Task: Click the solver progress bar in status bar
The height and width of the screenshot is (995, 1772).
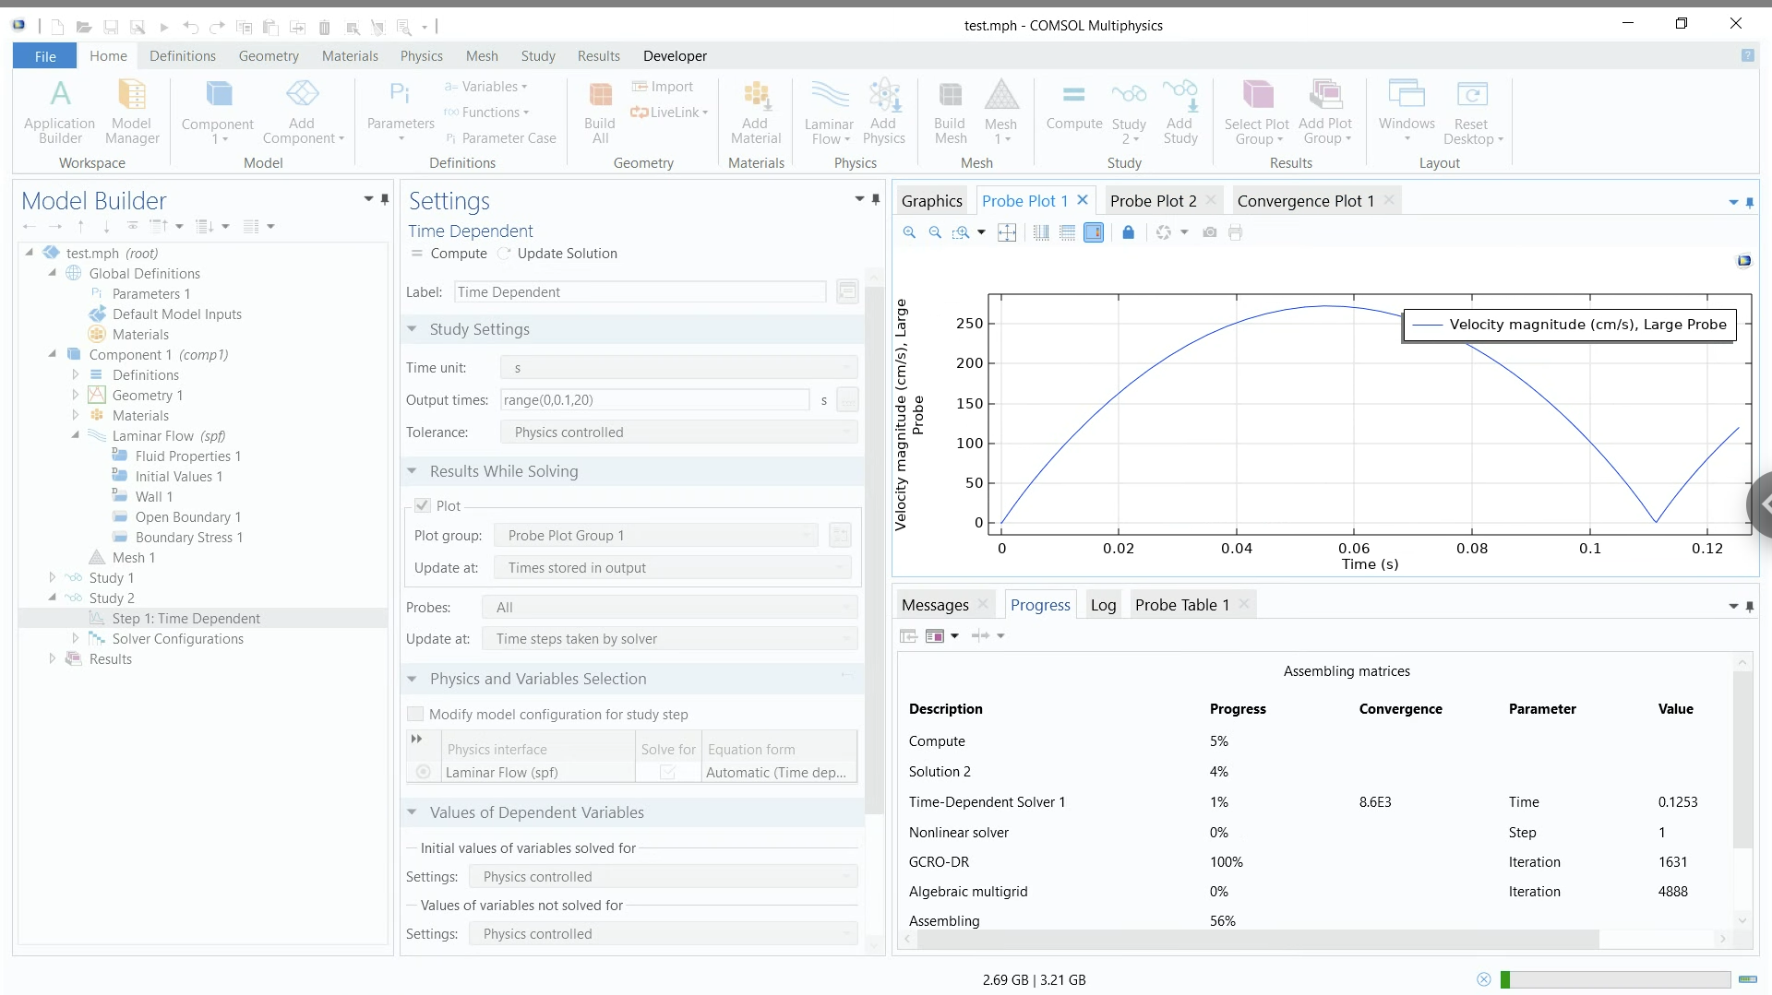Action: [x=1615, y=979]
